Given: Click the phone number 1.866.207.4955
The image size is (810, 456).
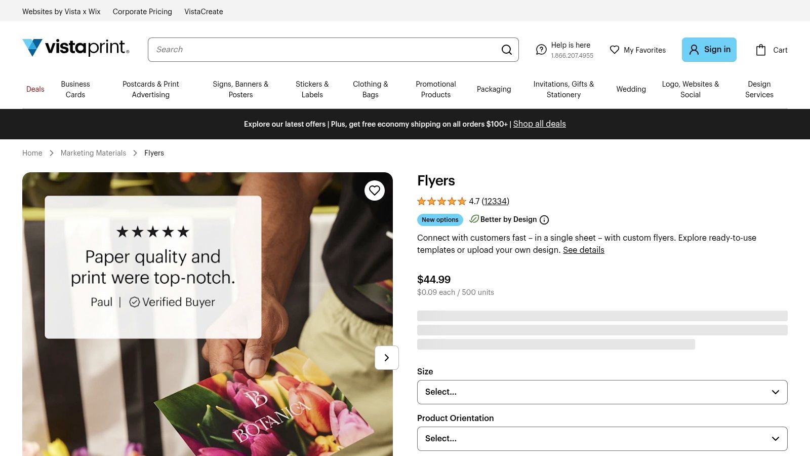Looking at the screenshot, I should (x=572, y=56).
